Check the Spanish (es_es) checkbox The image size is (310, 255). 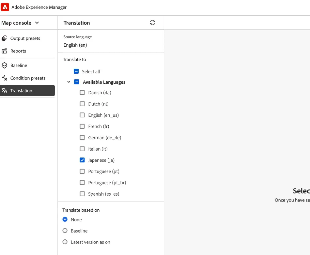click(82, 194)
